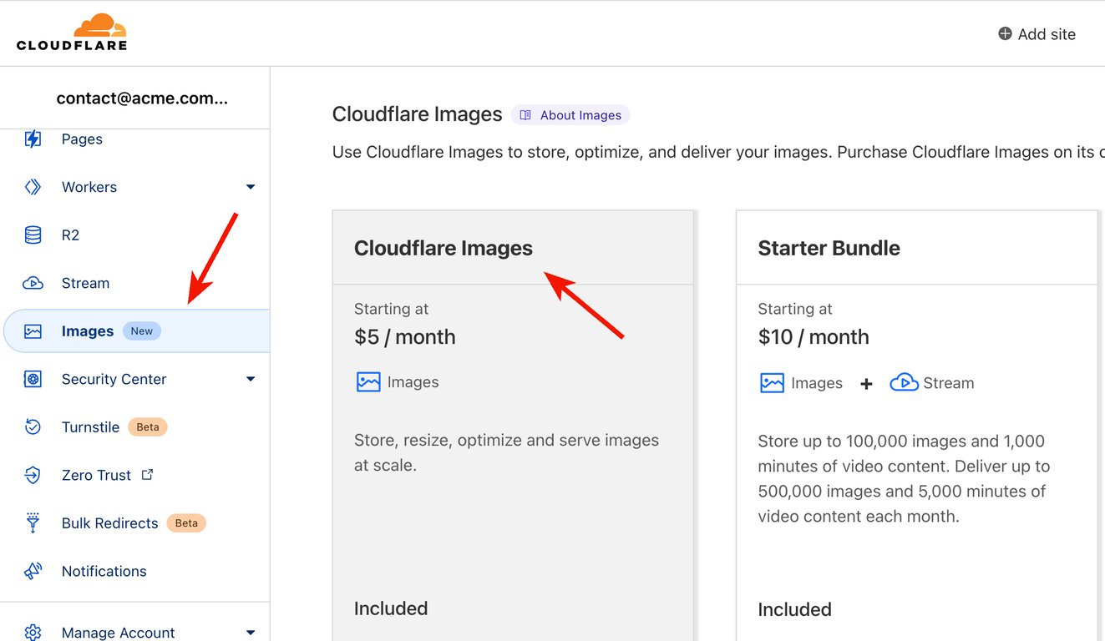Expand the Manage Account dropdown arrow
The image size is (1105, 641).
point(251,633)
